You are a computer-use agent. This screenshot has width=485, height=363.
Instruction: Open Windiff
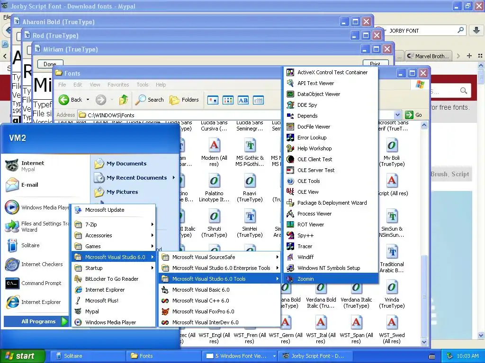(x=331, y=257)
